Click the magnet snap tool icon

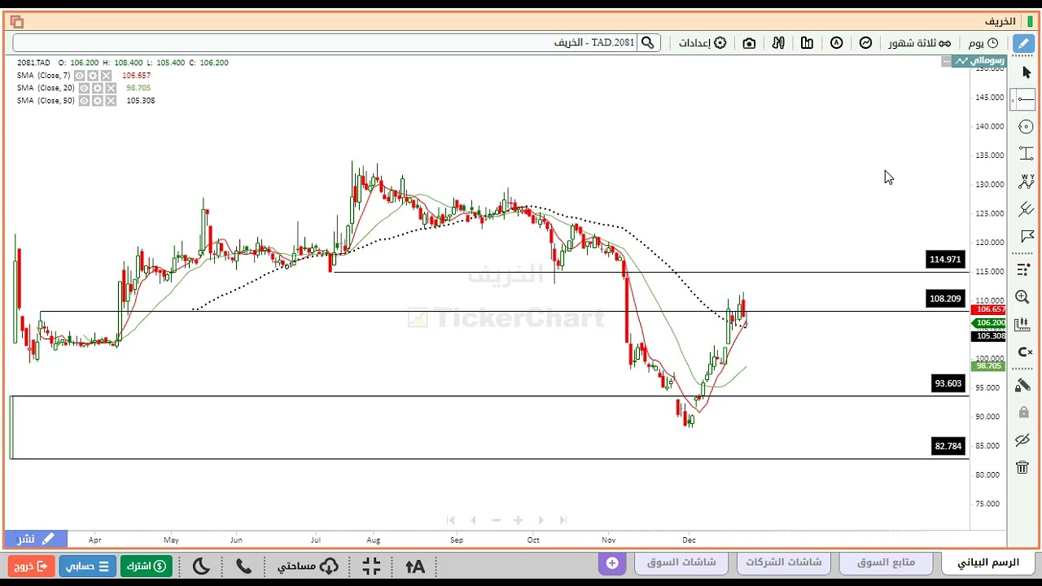(1024, 352)
